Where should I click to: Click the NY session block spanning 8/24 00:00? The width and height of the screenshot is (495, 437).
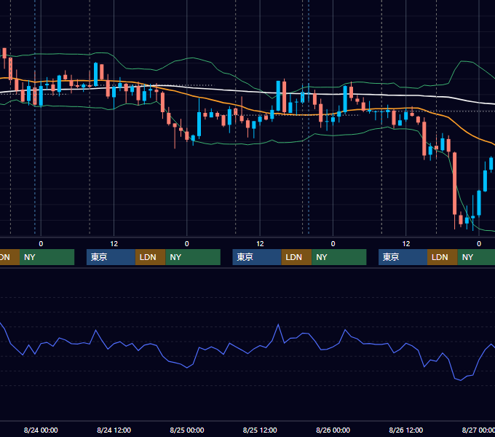tap(47, 257)
